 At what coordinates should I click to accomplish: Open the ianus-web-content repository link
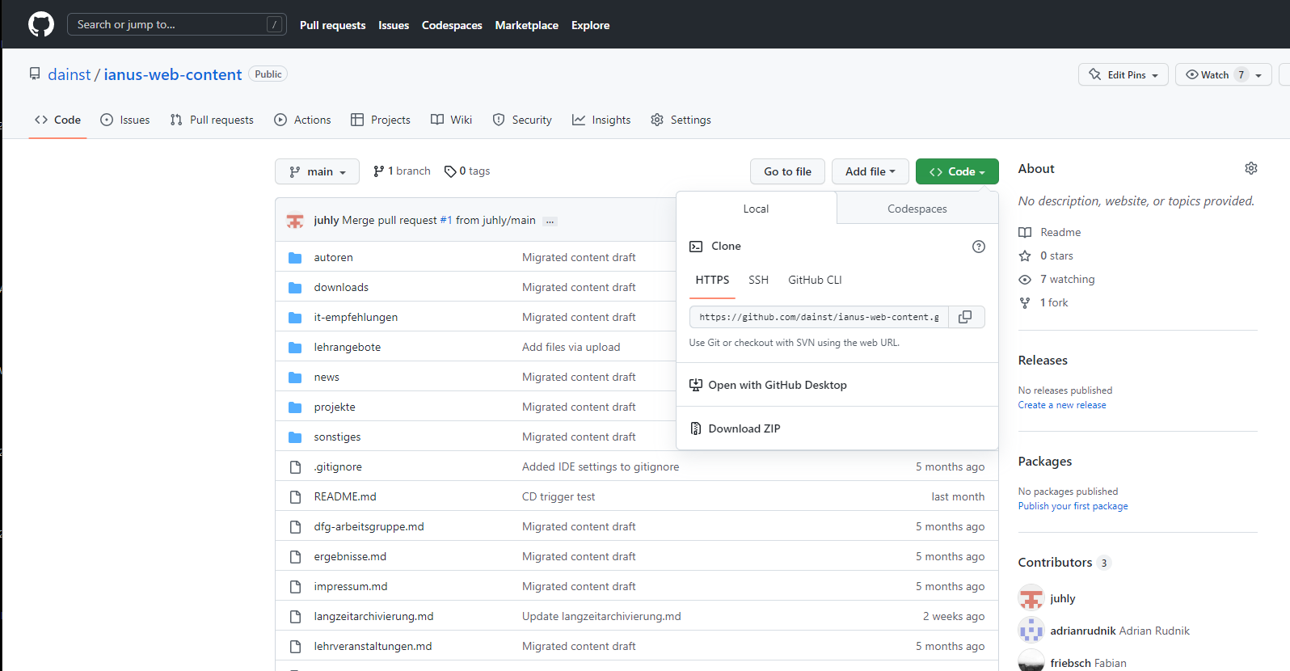pyautogui.click(x=173, y=74)
